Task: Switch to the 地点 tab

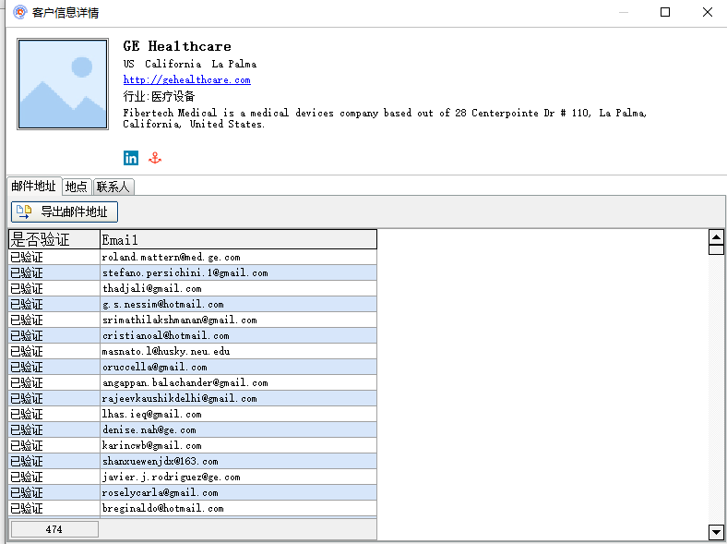Action: pos(77,187)
